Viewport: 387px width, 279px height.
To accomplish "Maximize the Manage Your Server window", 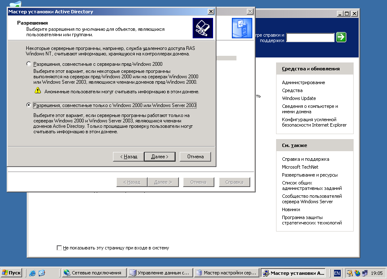I will (x=347, y=14).
